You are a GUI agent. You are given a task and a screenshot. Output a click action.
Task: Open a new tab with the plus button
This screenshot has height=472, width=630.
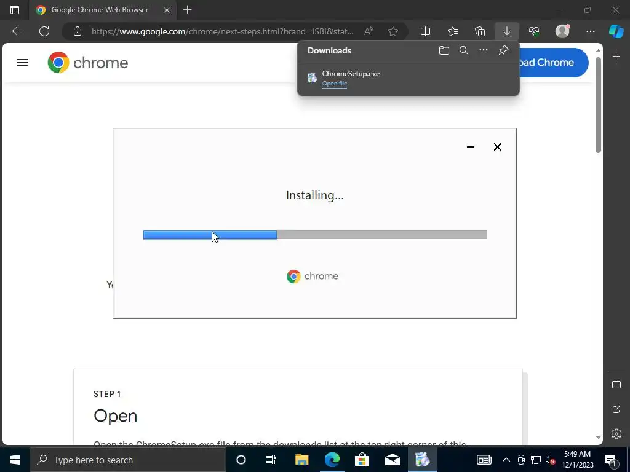pyautogui.click(x=187, y=10)
